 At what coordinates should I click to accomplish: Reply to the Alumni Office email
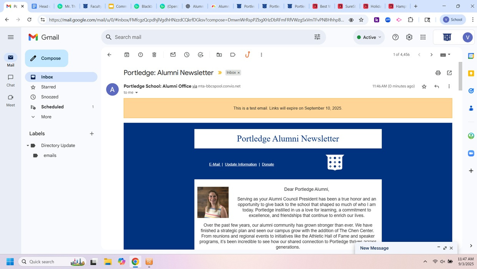tap(437, 87)
